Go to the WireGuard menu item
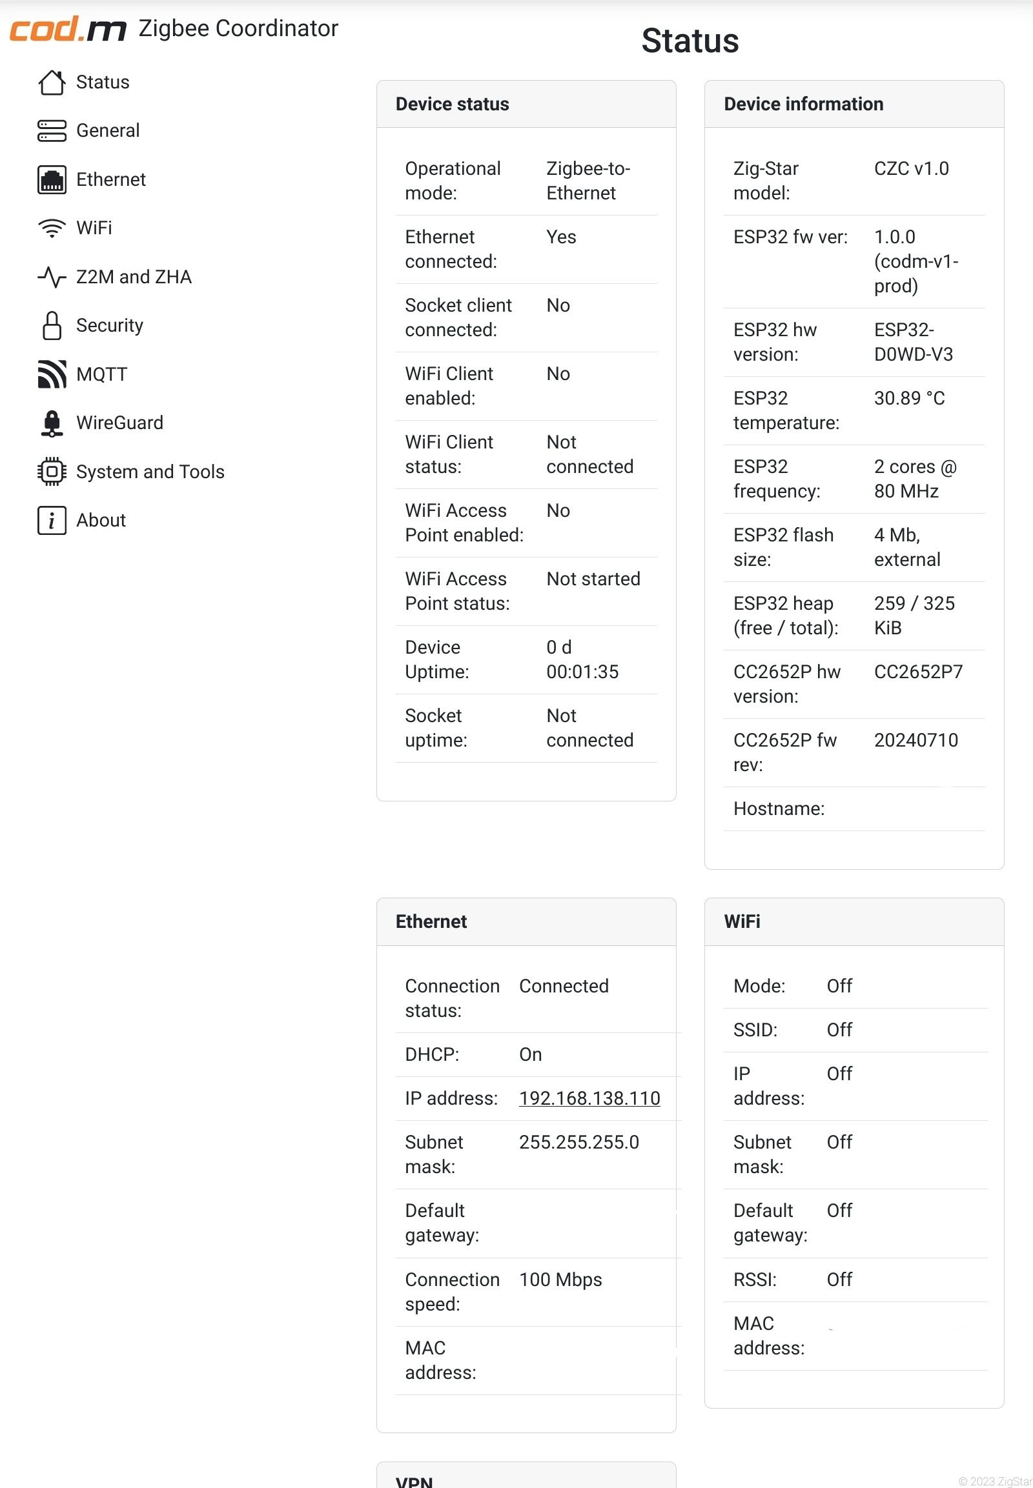Image resolution: width=1033 pixels, height=1488 pixels. 119,423
